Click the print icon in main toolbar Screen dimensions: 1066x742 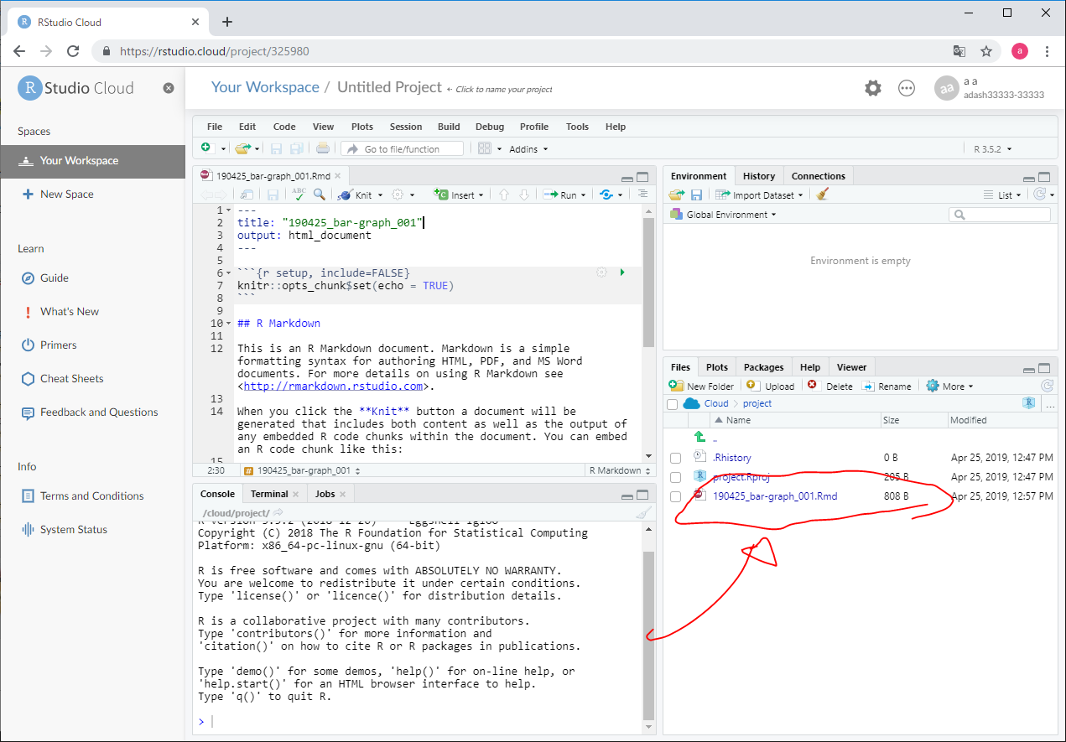click(323, 148)
